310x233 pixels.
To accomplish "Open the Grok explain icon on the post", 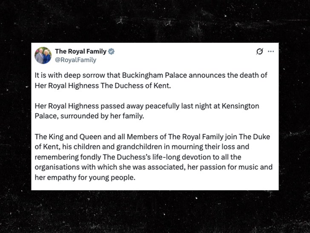I will pyautogui.click(x=259, y=52).
